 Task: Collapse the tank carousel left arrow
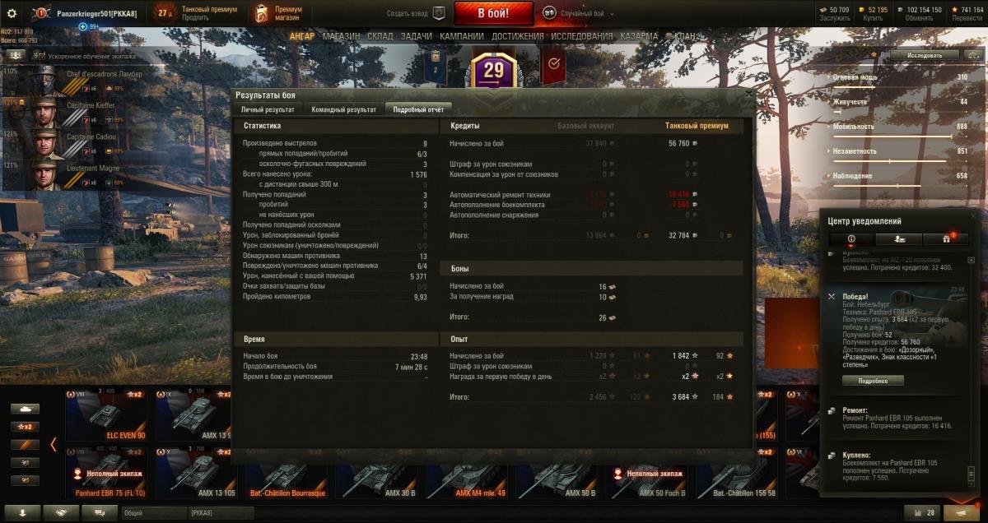[x=54, y=445]
